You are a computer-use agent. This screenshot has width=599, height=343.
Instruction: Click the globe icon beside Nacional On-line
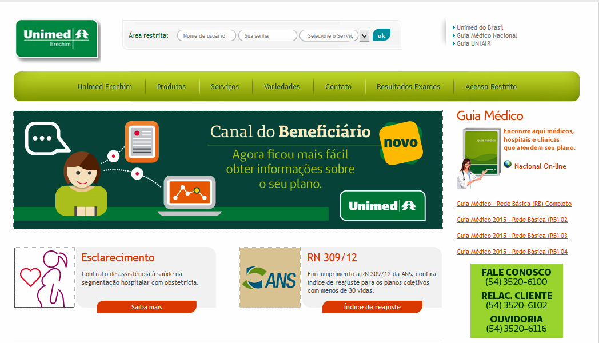coord(508,165)
